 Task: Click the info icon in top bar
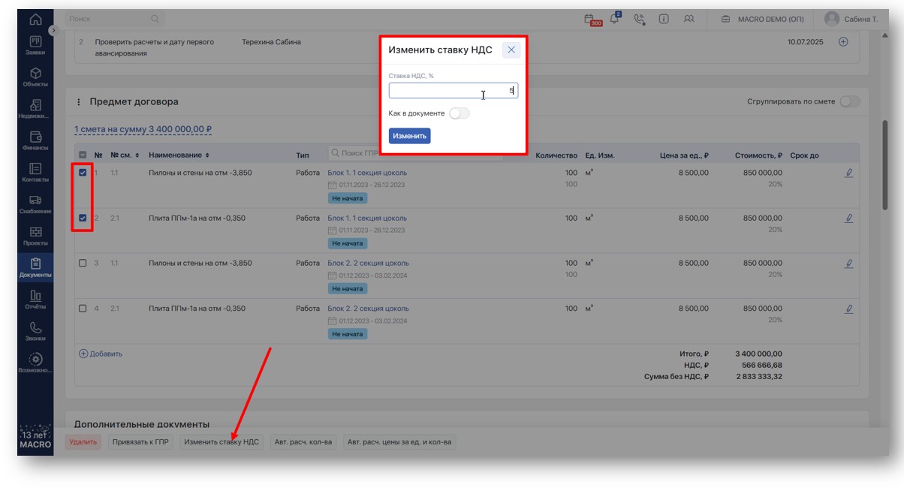664,20
